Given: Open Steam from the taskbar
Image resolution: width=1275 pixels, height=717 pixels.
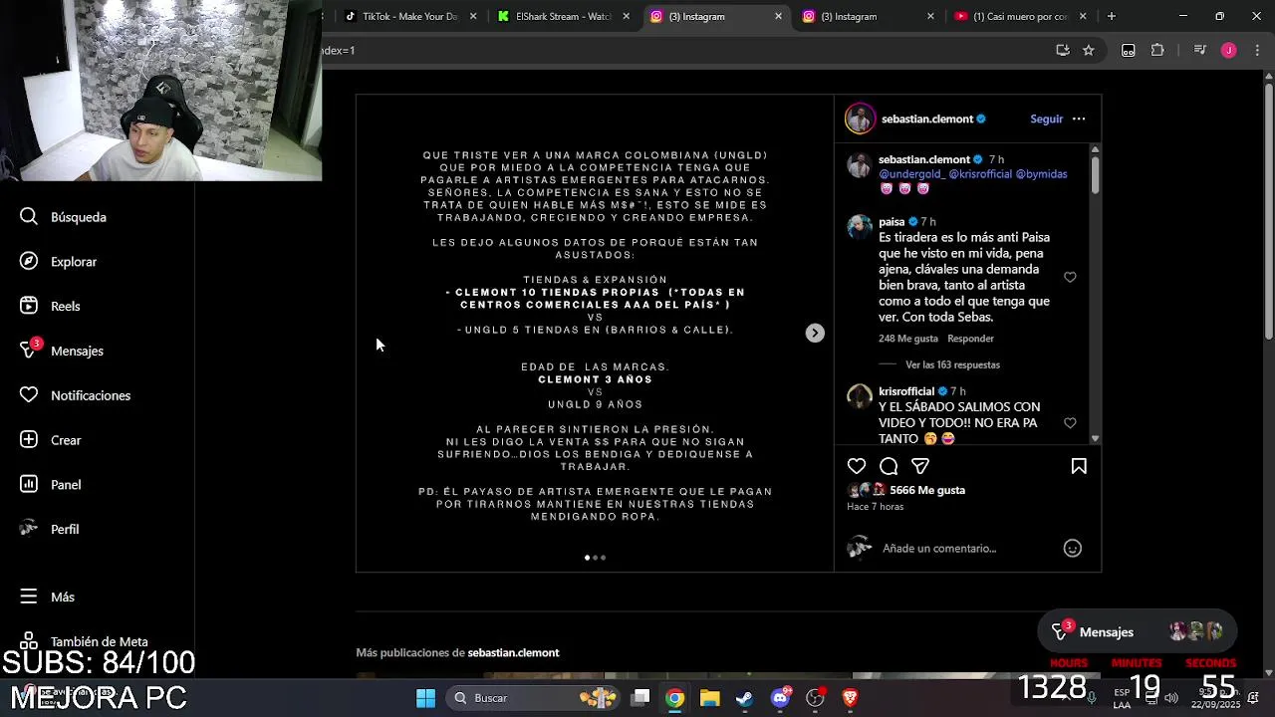Looking at the screenshot, I should pyautogui.click(x=744, y=698).
